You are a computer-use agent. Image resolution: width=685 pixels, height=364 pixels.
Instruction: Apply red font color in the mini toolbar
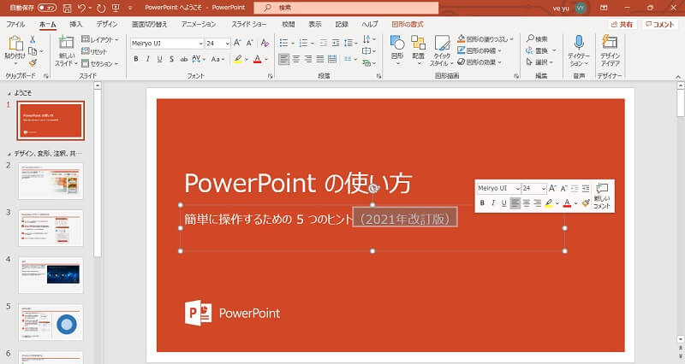(567, 203)
